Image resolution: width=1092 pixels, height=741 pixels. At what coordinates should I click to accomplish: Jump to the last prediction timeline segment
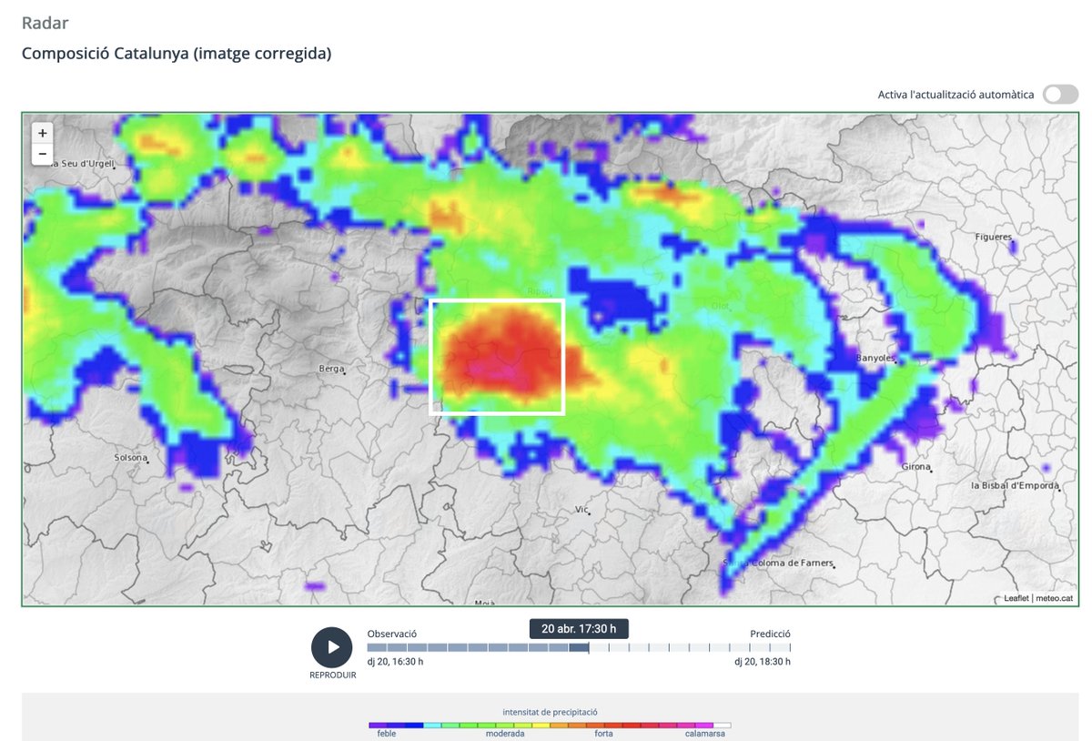click(x=781, y=647)
